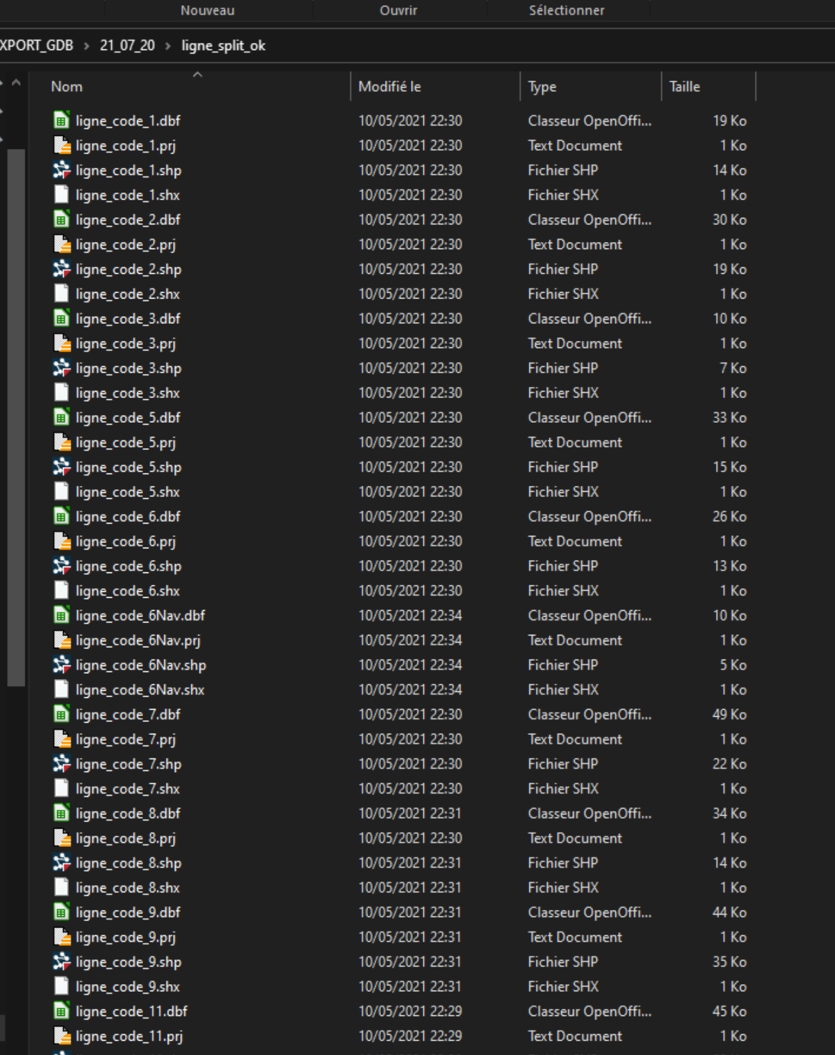Sort files by Taille column header
This screenshot has height=1055, width=835.
[x=685, y=87]
